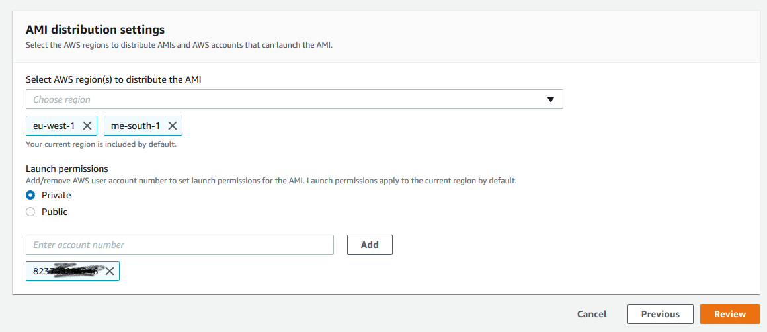Screen dimensions: 767x332
Task: Go back with the Previous button
Action: click(x=660, y=314)
